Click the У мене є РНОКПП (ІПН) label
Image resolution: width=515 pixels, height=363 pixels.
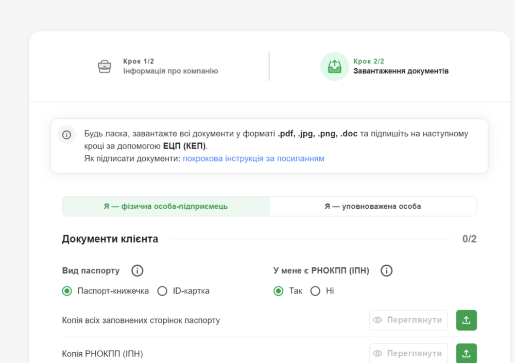321,271
